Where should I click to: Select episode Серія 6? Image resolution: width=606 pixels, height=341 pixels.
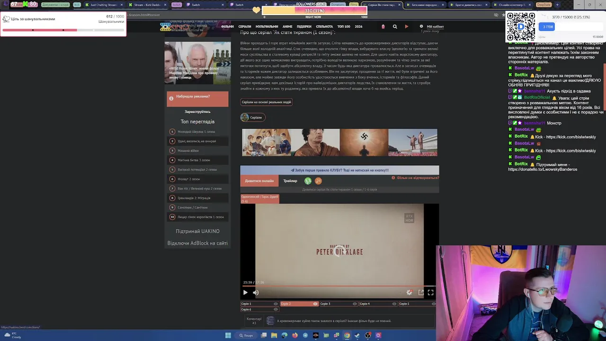tap(259, 309)
